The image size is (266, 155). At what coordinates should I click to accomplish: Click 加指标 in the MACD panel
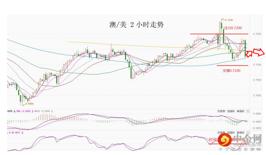(x=231, y=111)
